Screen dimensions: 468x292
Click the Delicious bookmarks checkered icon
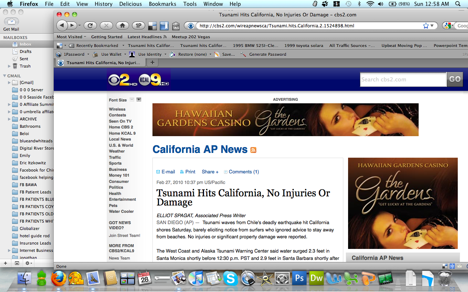152,26
